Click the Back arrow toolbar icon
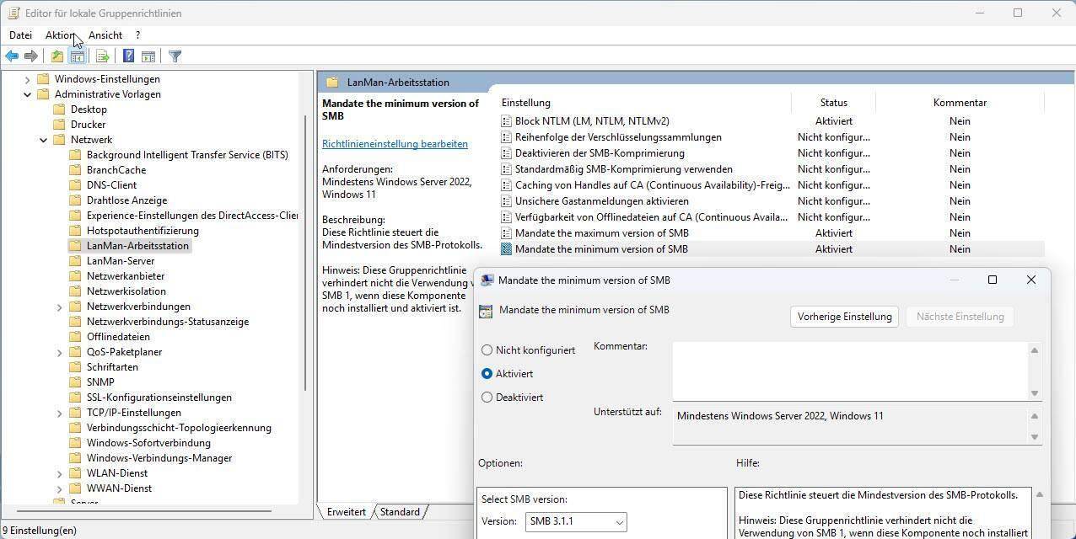Screen dimensions: 1076x539 [12, 56]
